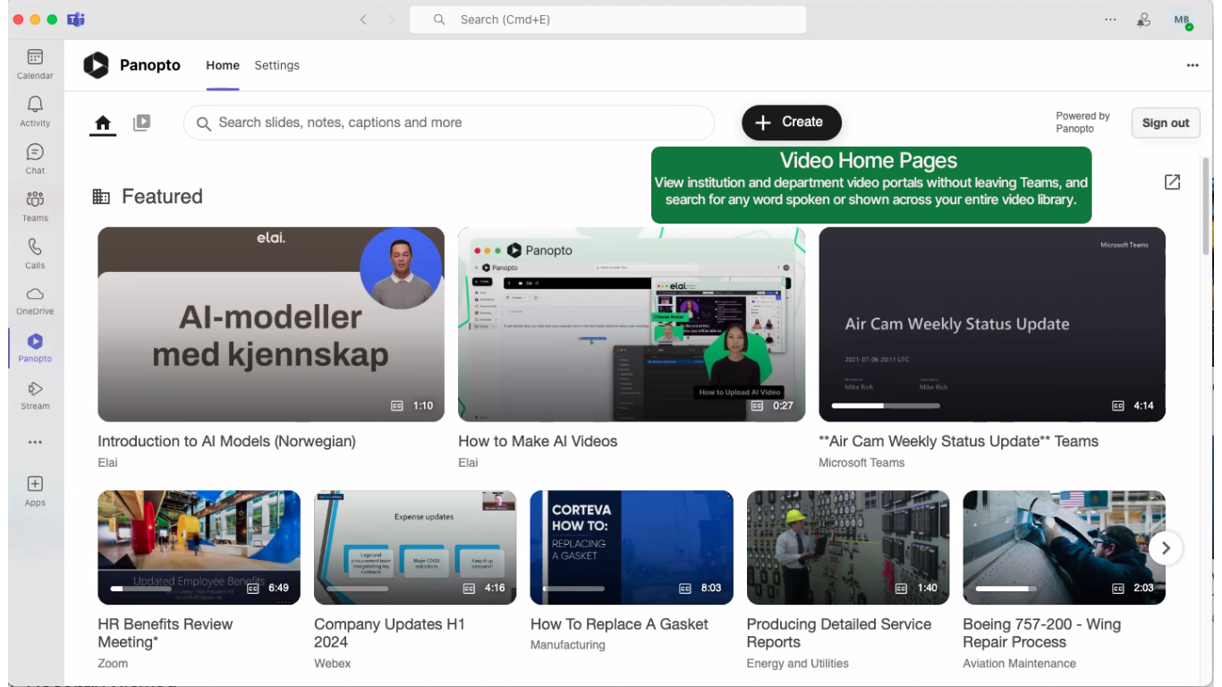Screen dimensions: 1222x687
Task: Go forward with the right arrow
Action: (x=391, y=20)
